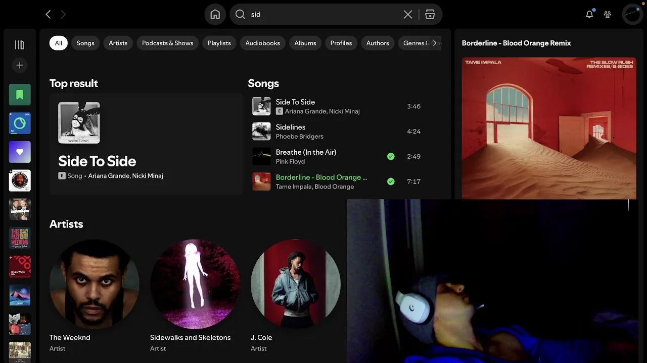
Task: Go forward with the right arrow
Action: point(63,15)
